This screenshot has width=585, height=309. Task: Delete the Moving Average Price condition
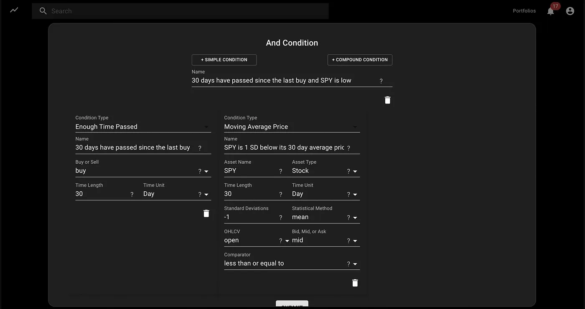tap(355, 283)
